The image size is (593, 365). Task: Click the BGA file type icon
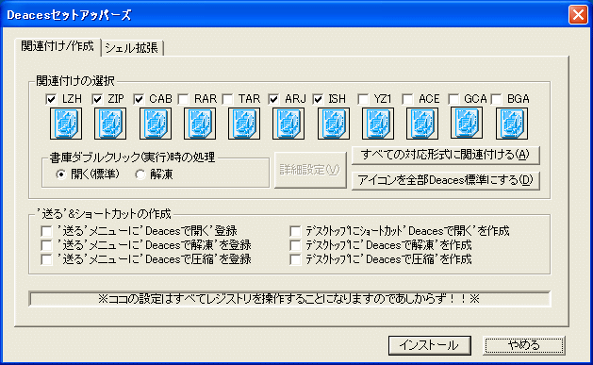click(x=512, y=124)
